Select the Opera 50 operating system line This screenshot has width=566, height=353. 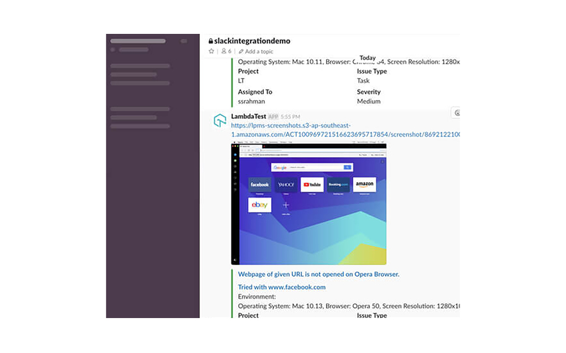coord(349,306)
